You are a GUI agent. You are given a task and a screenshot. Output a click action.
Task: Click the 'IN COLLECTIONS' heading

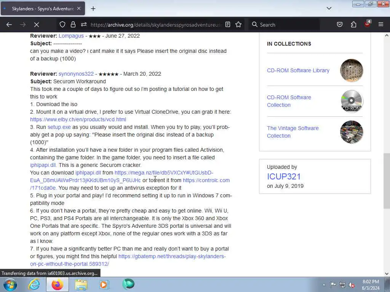pos(289,44)
